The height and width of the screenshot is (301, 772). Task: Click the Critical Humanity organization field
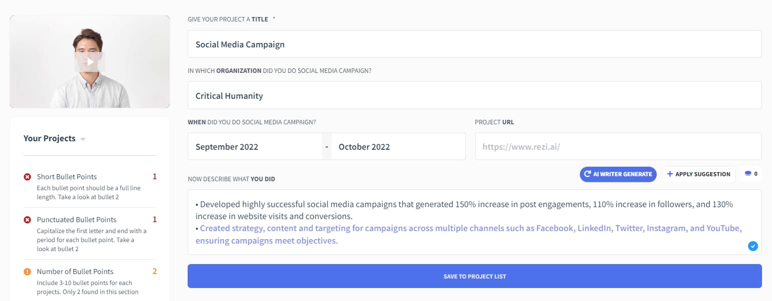point(474,96)
